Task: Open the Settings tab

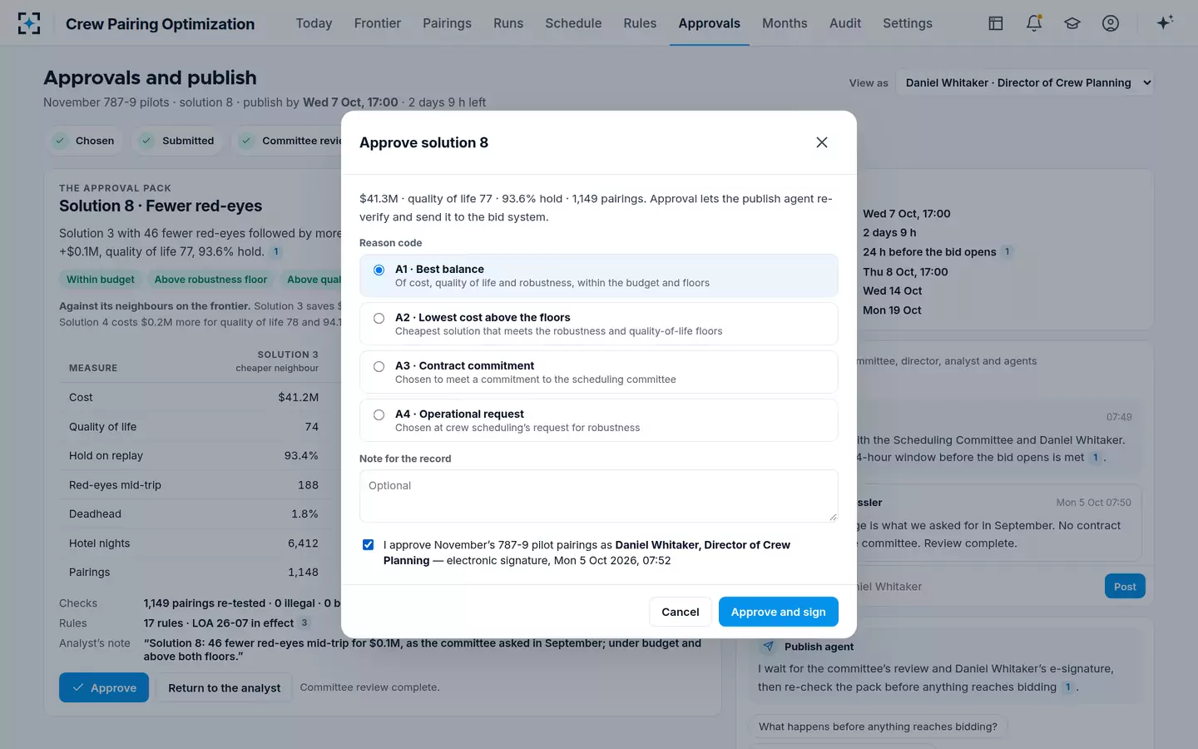Action: point(908,23)
